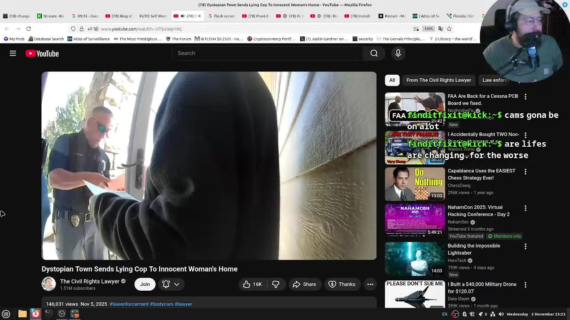Expand the notification preferences chevron
Viewport: 570px width, 320px height.
177,284
